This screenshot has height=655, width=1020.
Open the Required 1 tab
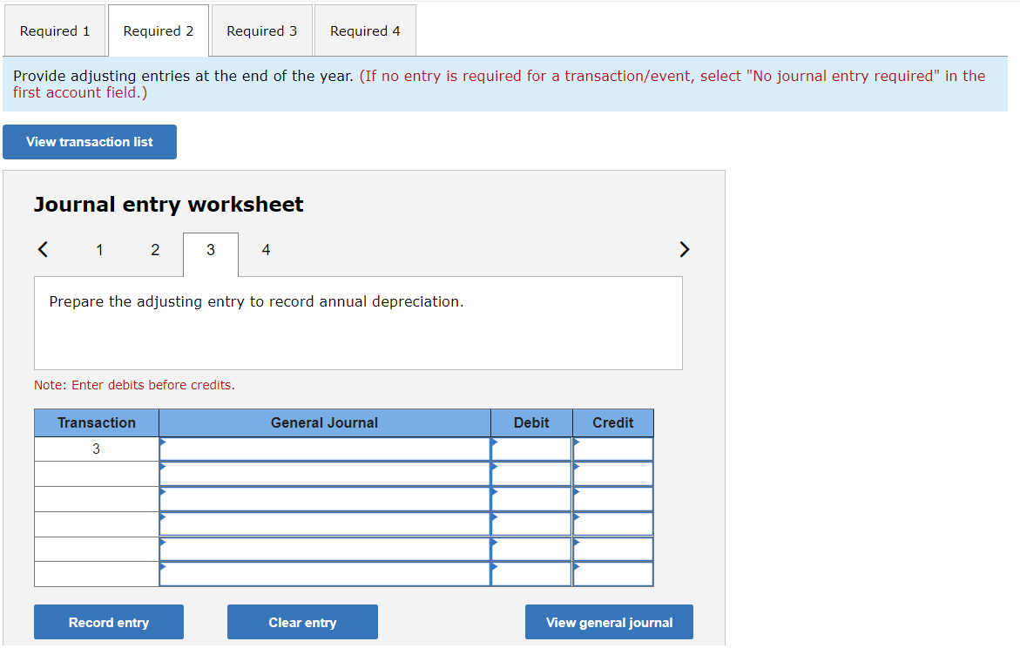(x=55, y=30)
